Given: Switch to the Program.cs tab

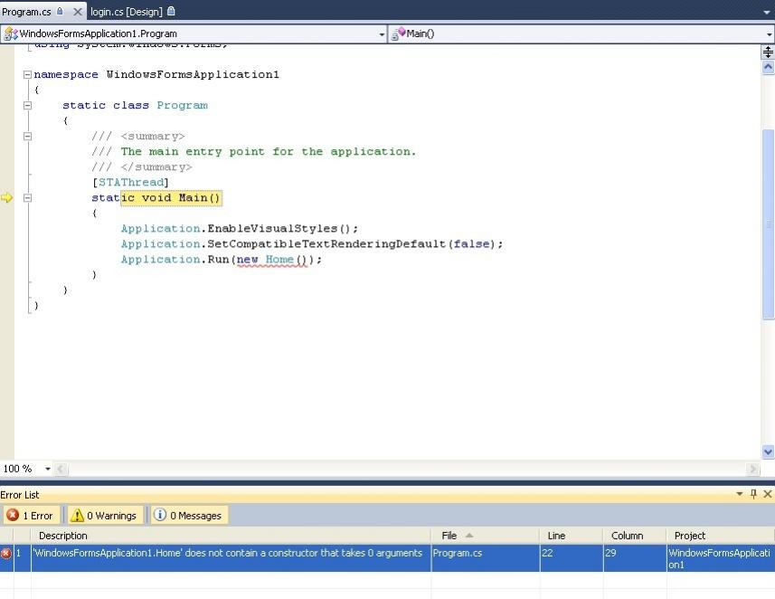Looking at the screenshot, I should (x=26, y=12).
